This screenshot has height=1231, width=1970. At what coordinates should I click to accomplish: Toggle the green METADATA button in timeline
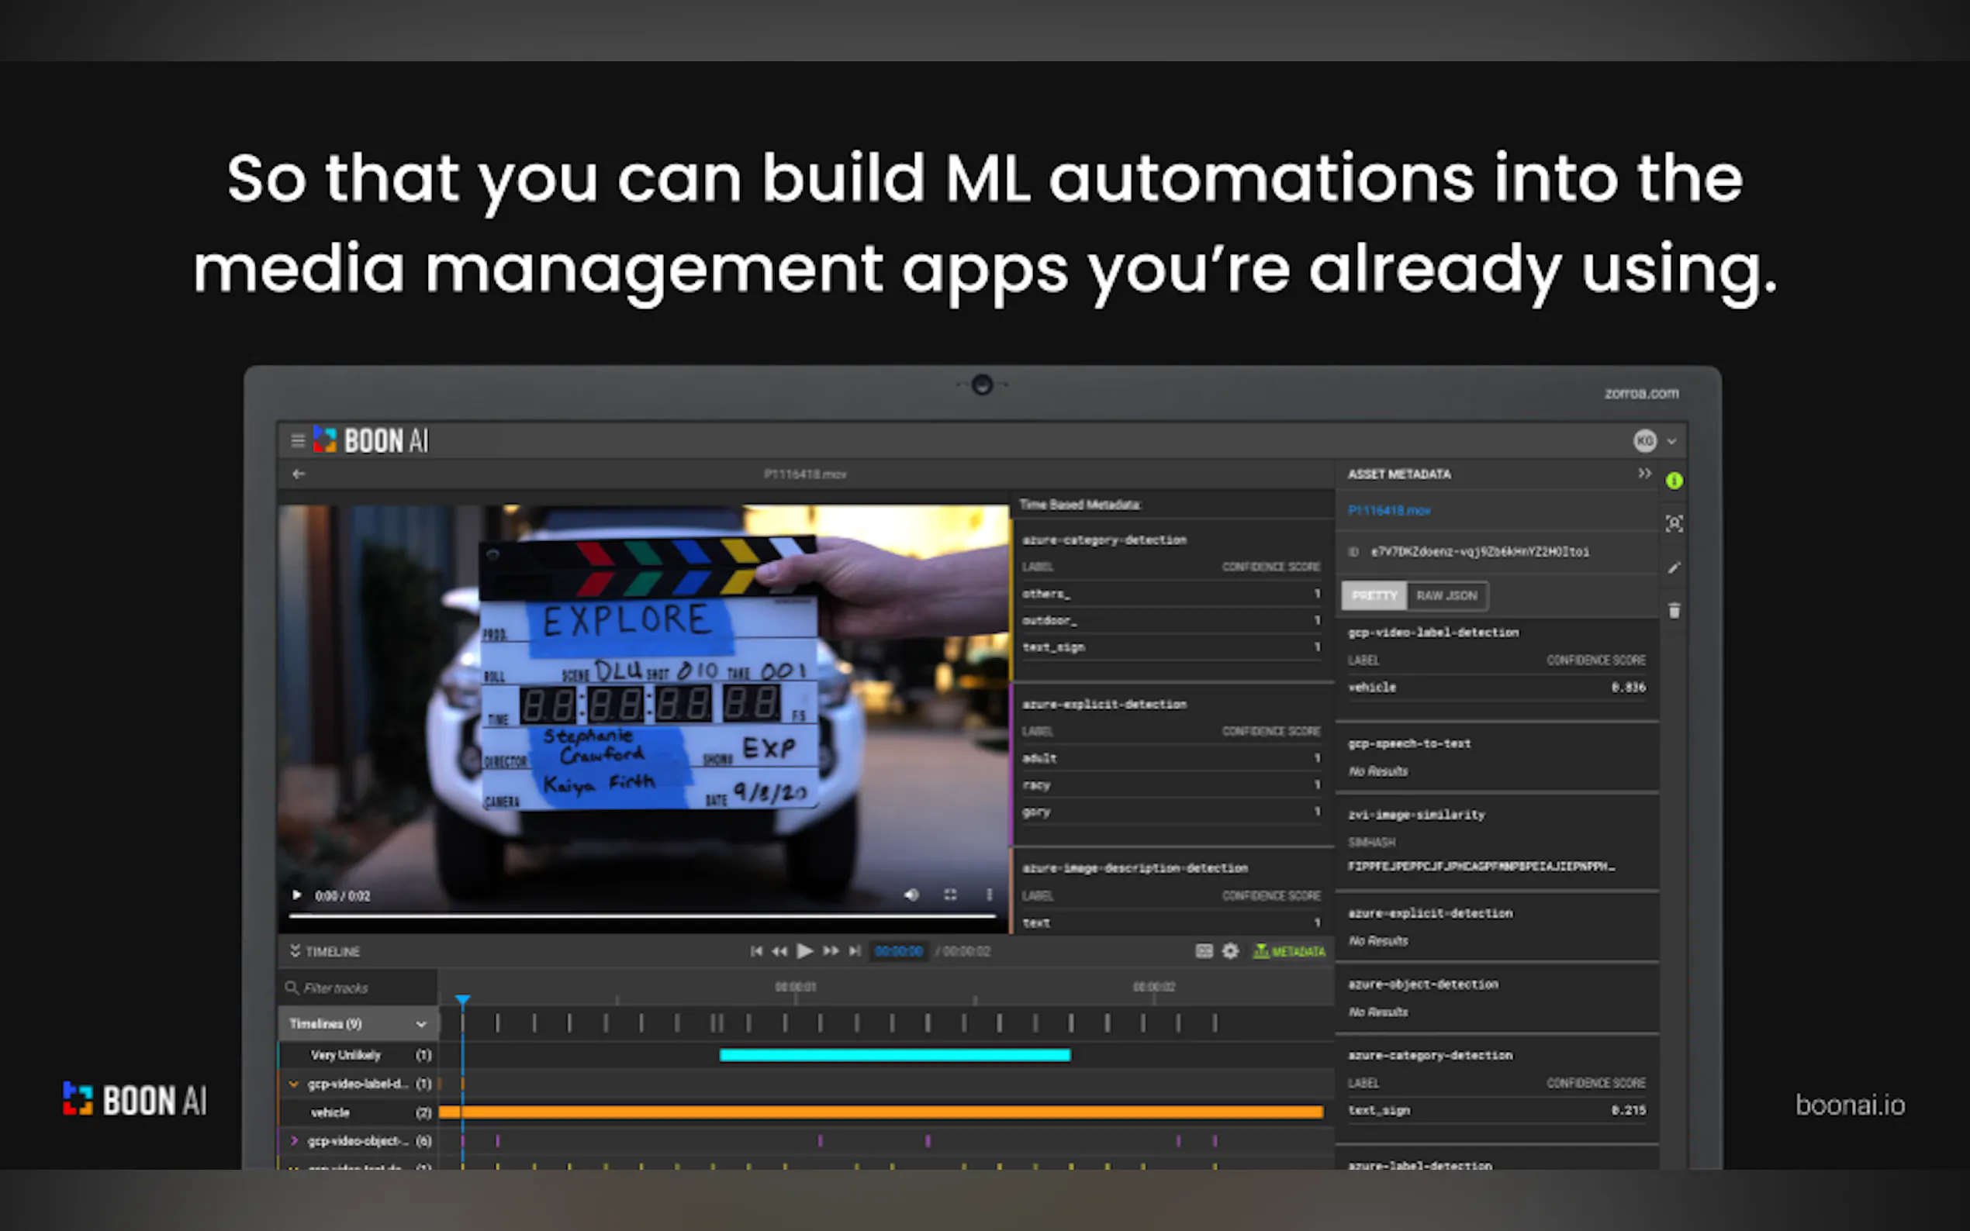click(x=1289, y=951)
